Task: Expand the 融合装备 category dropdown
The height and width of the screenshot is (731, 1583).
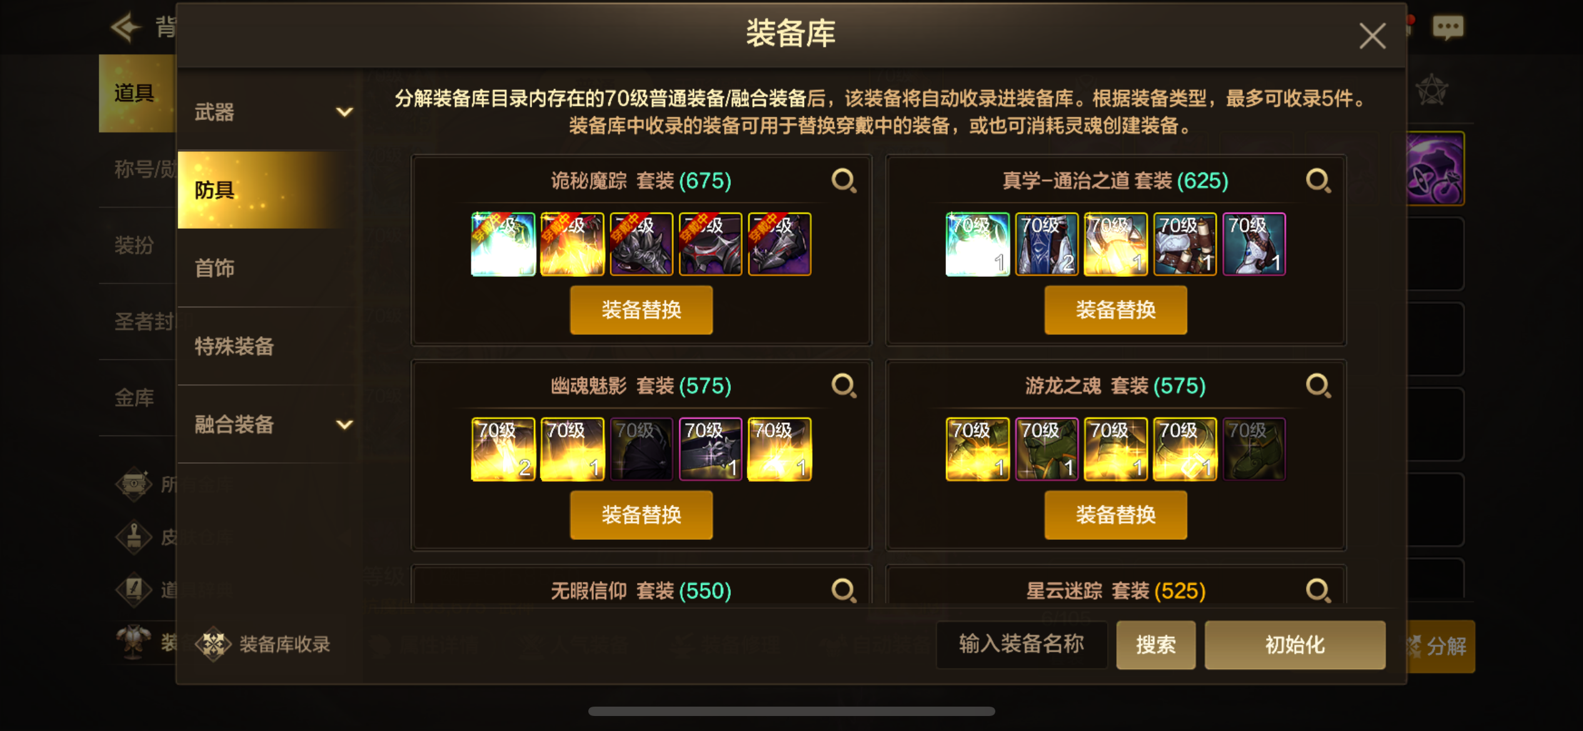Action: 344,425
